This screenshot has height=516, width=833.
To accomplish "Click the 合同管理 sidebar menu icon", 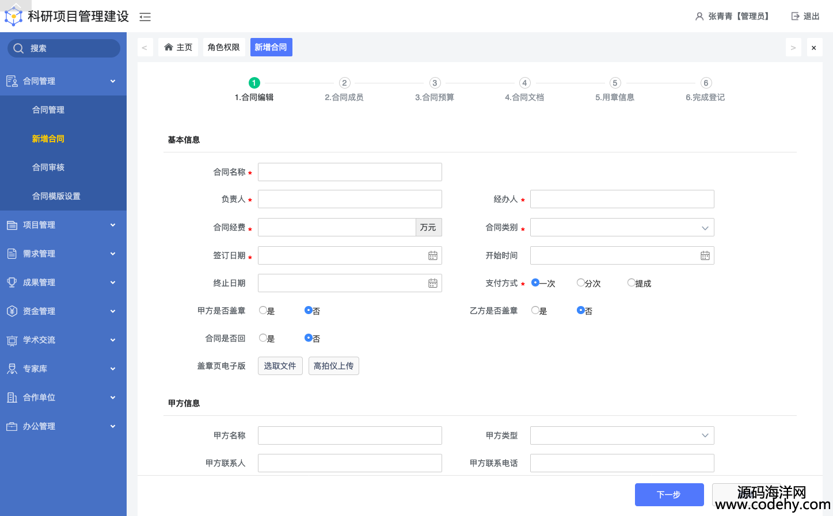I will coord(12,81).
